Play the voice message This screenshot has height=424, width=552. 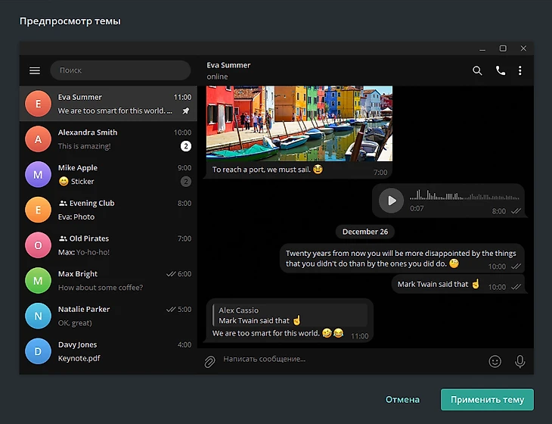coord(391,201)
